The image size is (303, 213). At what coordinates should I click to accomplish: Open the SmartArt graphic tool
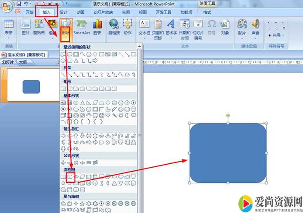tap(81, 27)
